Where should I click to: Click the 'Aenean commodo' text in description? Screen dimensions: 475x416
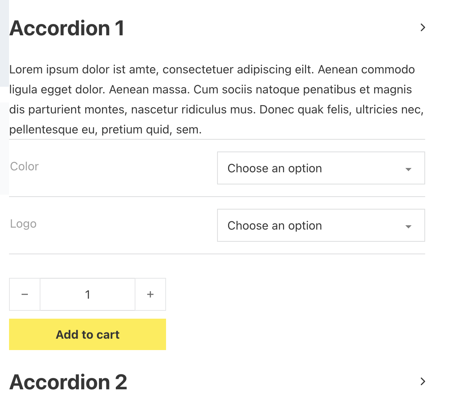click(366, 69)
